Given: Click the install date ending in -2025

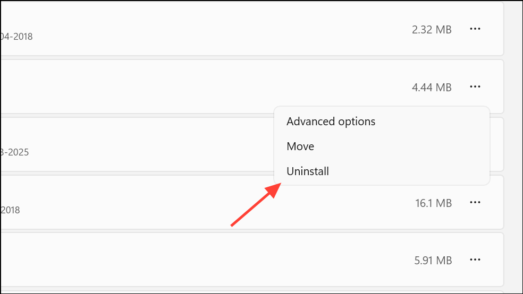Looking at the screenshot, I should pyautogui.click(x=15, y=152).
